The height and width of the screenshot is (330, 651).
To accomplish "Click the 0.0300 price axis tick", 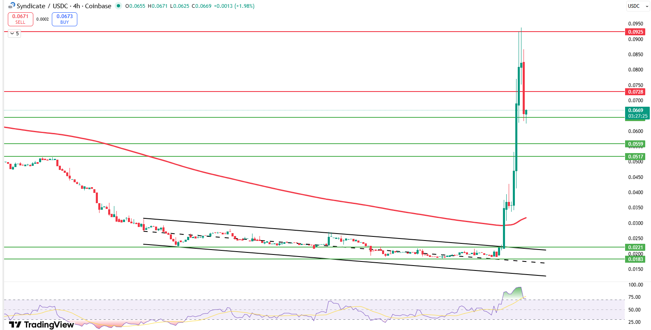I will point(635,223).
